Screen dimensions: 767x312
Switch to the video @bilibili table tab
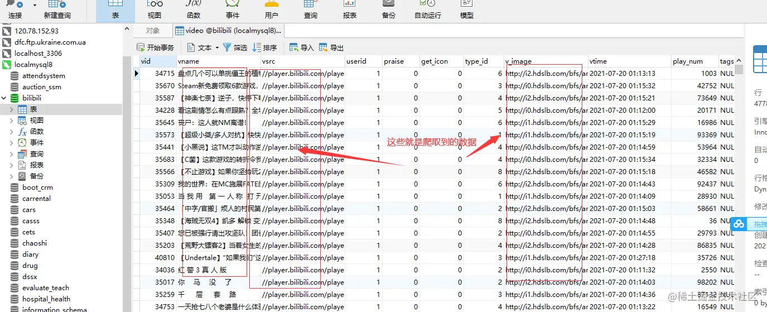(228, 31)
